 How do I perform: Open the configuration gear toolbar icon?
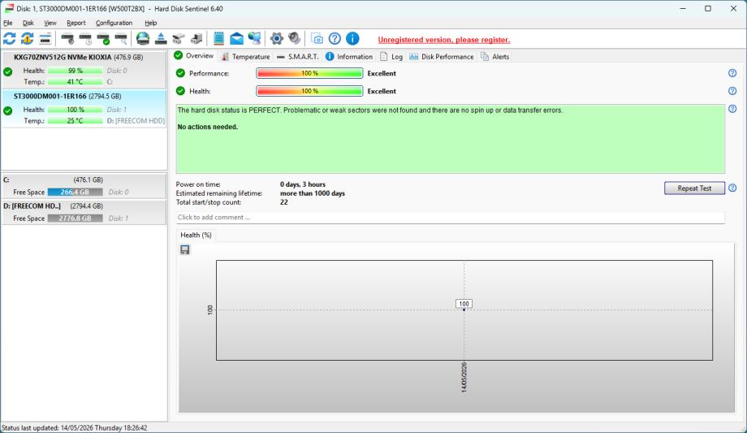(276, 39)
